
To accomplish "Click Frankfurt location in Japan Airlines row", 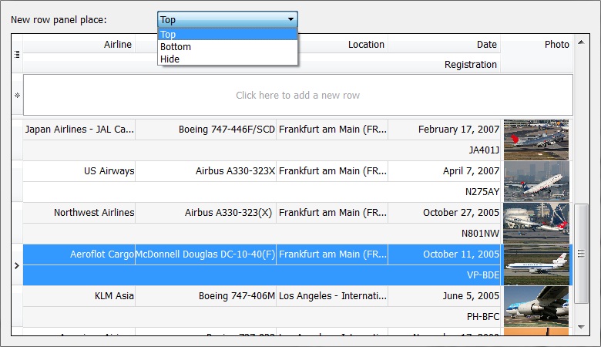I will click(x=332, y=130).
